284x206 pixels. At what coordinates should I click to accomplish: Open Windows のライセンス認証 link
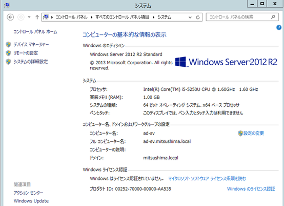point(251,189)
